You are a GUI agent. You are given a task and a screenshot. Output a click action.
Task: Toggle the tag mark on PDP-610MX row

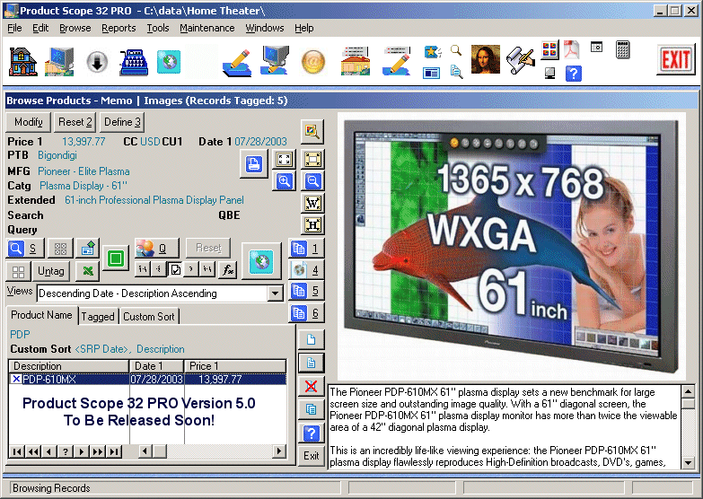tap(16, 380)
